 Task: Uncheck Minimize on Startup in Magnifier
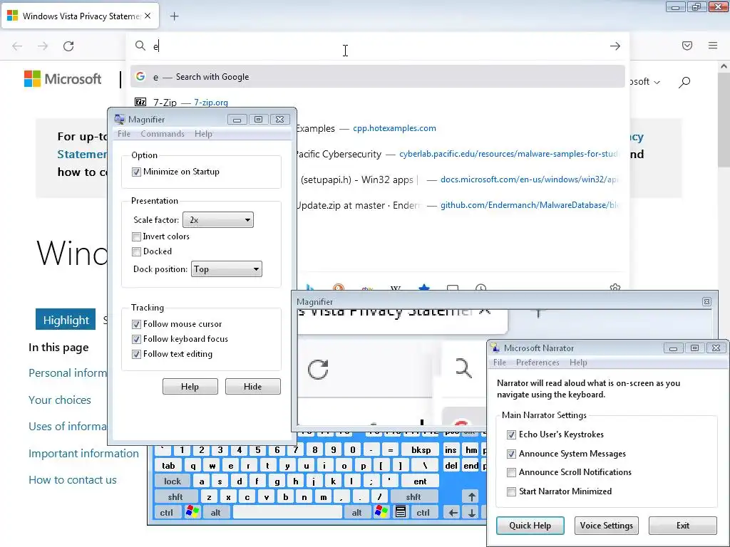(136, 172)
